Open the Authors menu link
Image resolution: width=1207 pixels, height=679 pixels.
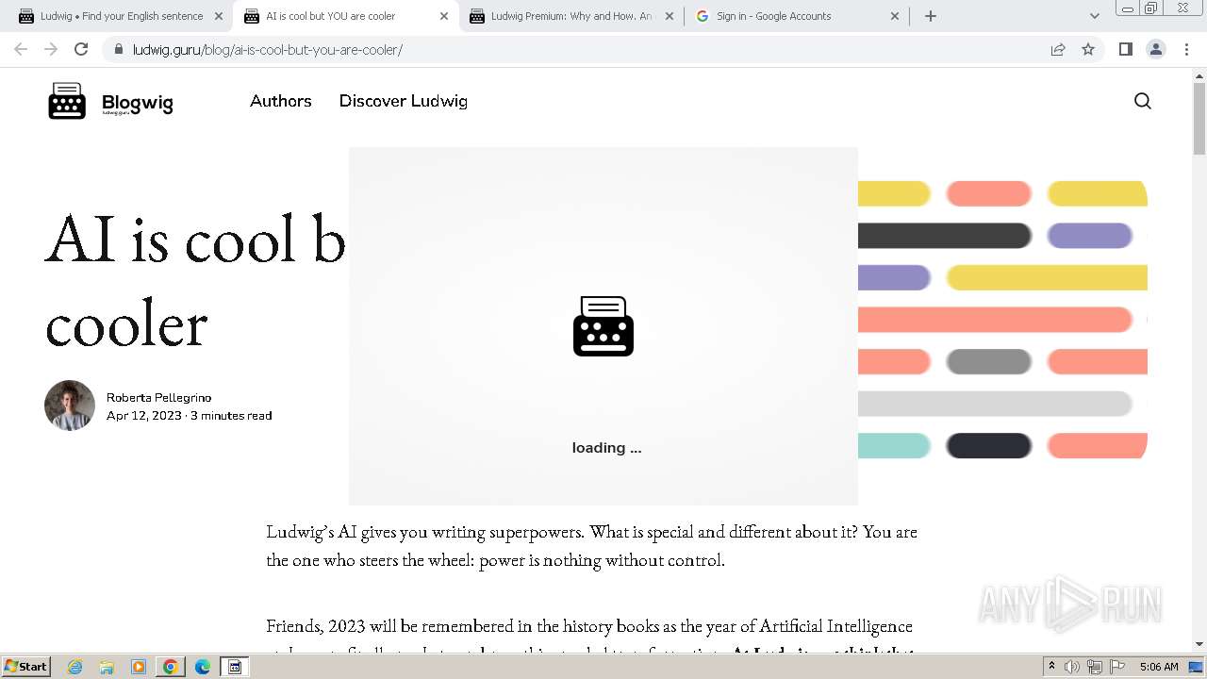click(281, 101)
